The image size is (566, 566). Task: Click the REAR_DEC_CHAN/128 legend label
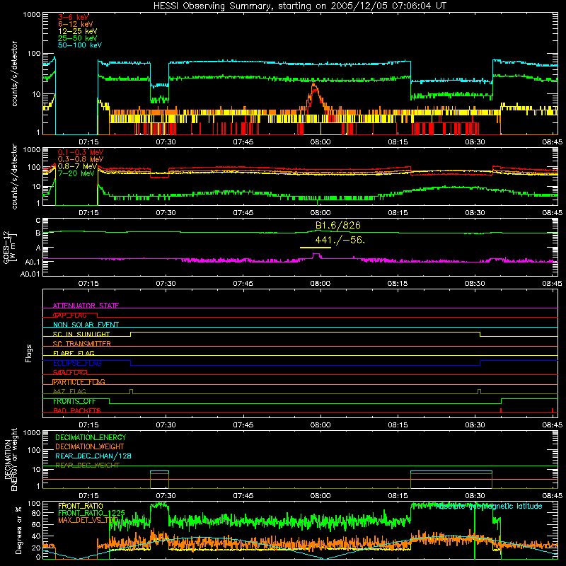coord(93,456)
